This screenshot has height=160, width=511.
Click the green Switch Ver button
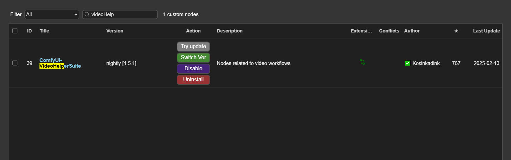click(193, 57)
